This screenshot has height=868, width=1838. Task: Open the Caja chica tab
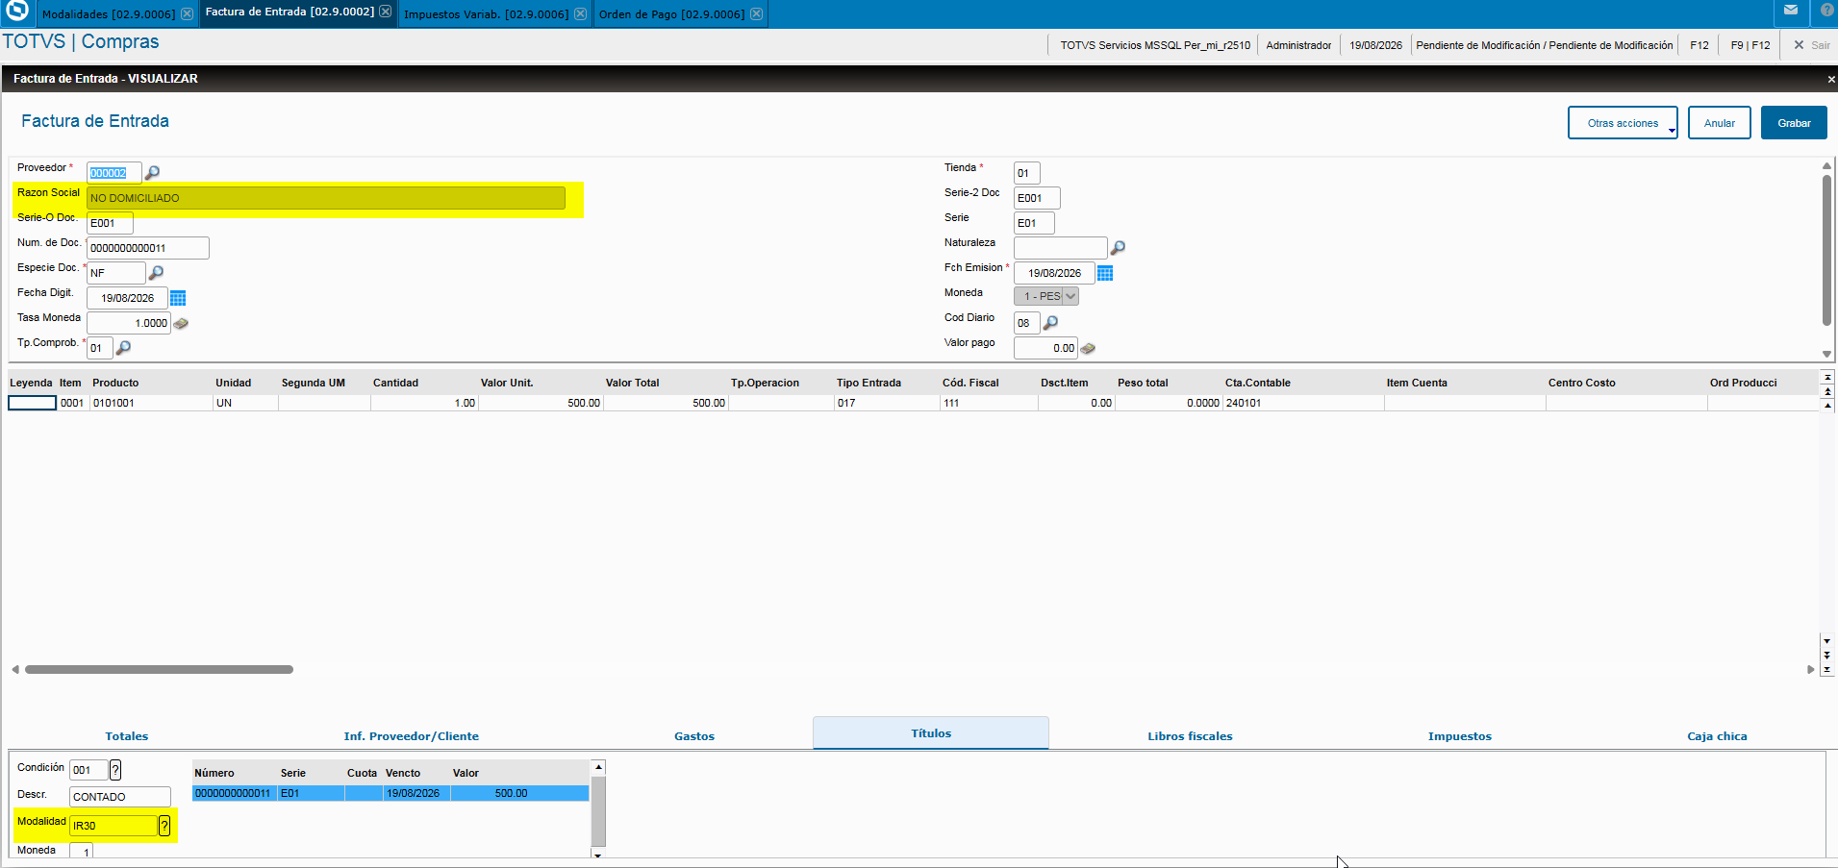[x=1717, y=736]
